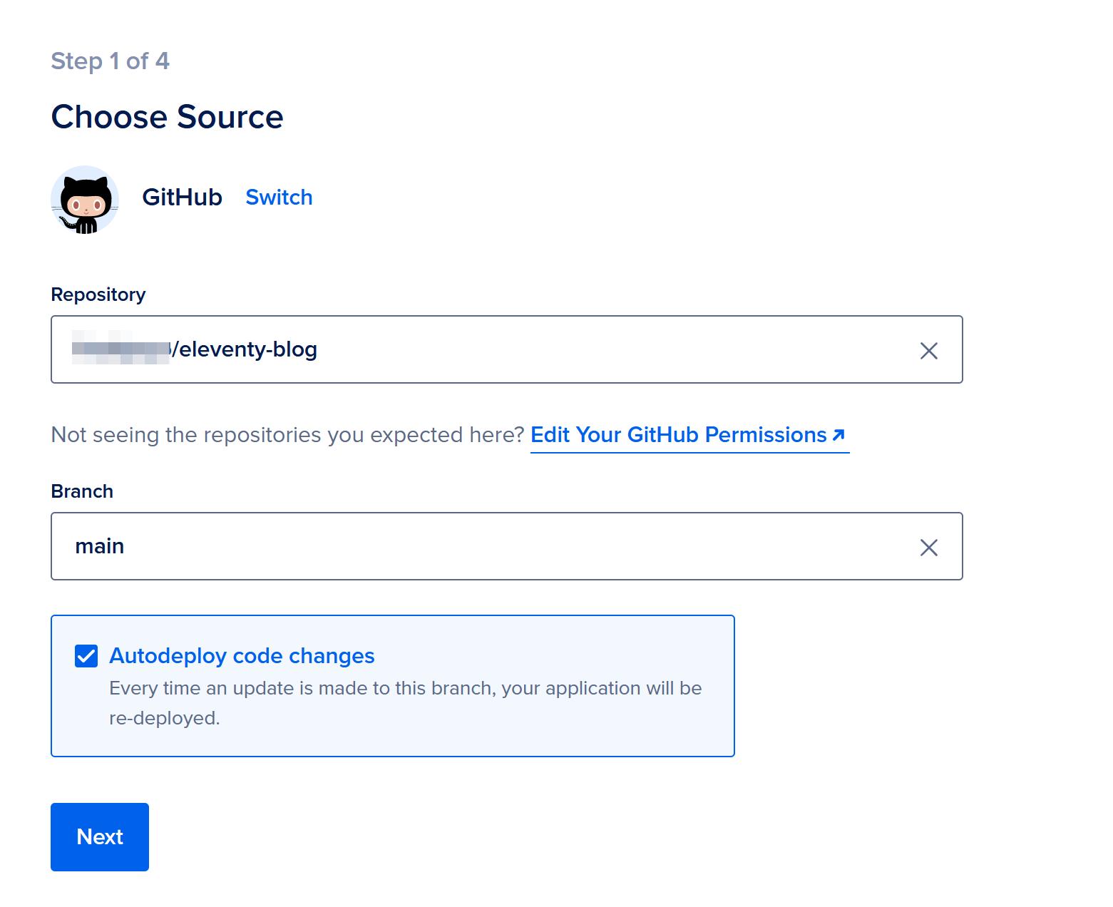Click the Branch field label
This screenshot has width=1113, height=907.
[x=82, y=491]
